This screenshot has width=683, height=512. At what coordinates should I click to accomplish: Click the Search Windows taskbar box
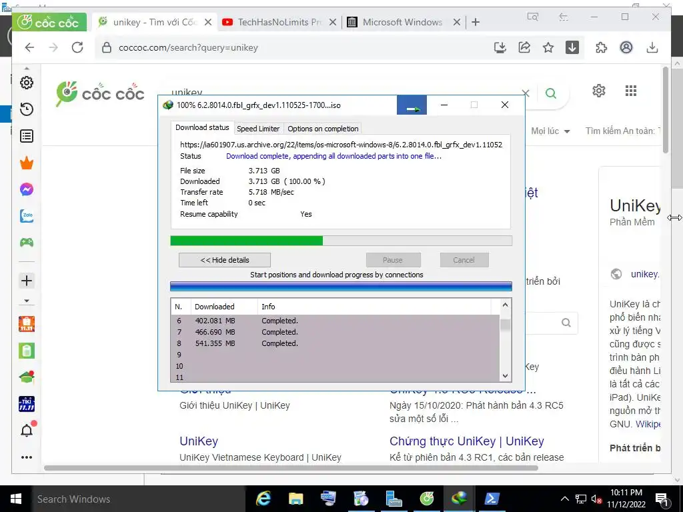pyautogui.click(x=137, y=499)
